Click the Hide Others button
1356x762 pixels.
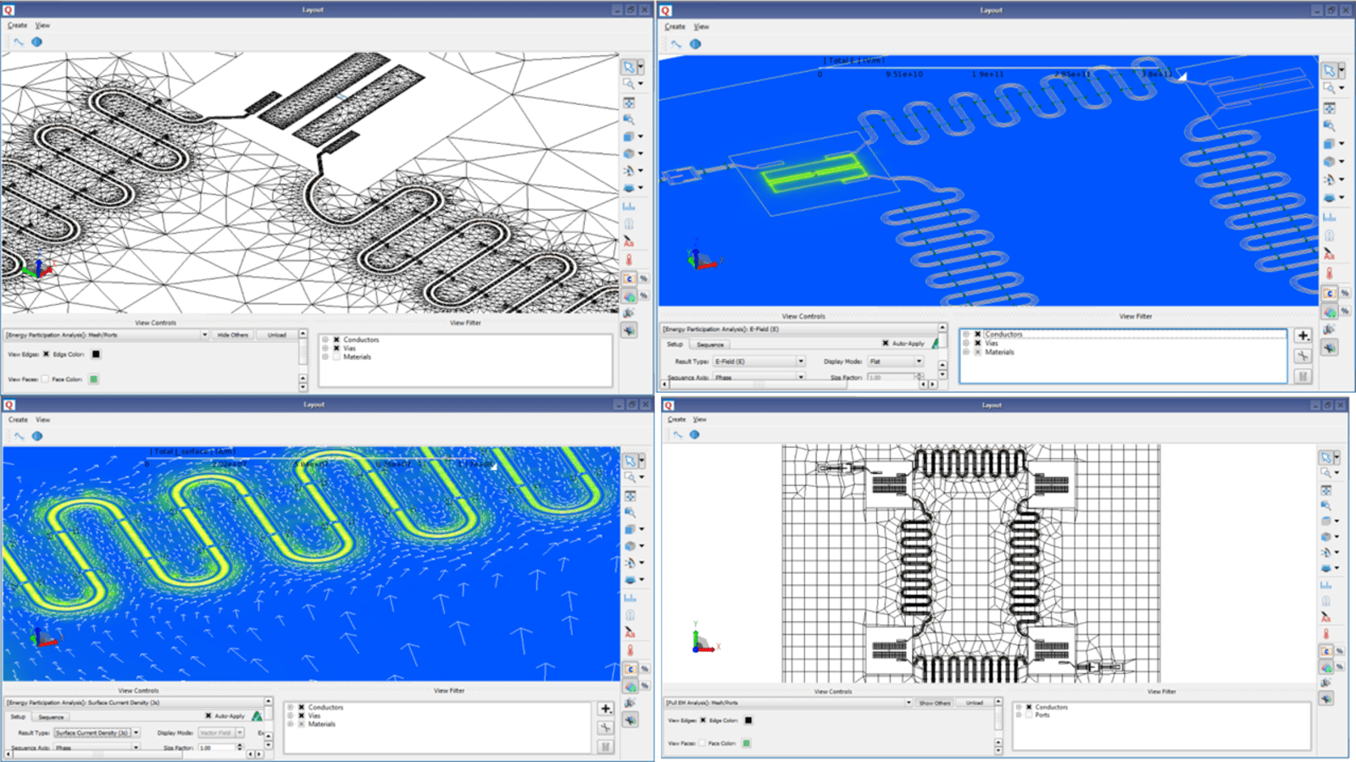click(x=231, y=334)
